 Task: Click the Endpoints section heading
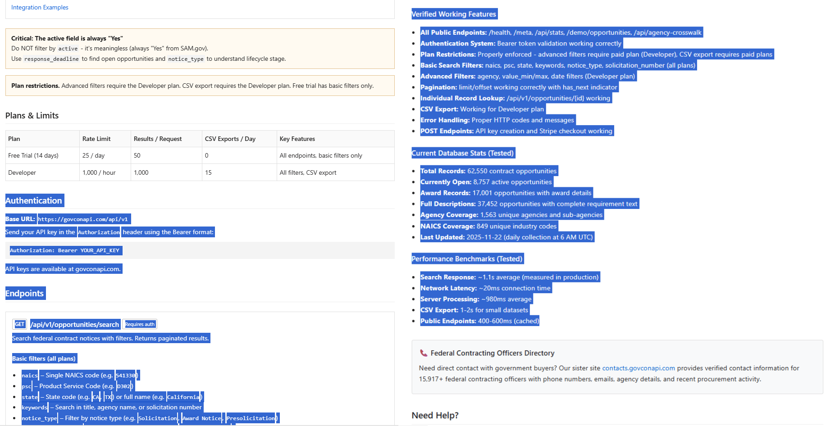(25, 293)
